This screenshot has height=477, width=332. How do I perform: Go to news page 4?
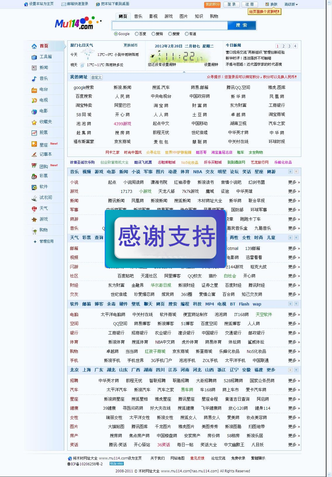pyautogui.click(x=295, y=46)
